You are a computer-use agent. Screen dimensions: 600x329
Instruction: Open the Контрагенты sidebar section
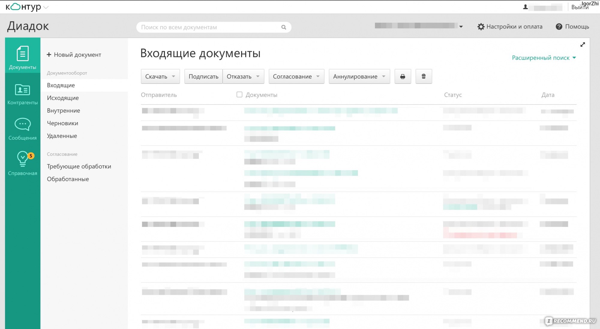point(22,94)
